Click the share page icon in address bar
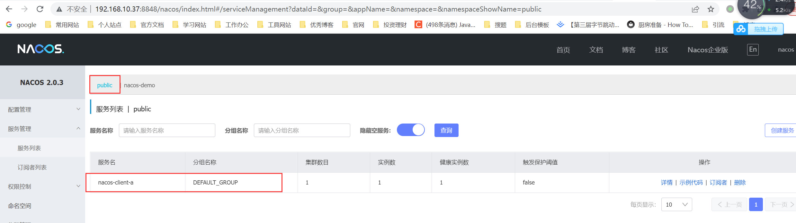 [x=695, y=9]
